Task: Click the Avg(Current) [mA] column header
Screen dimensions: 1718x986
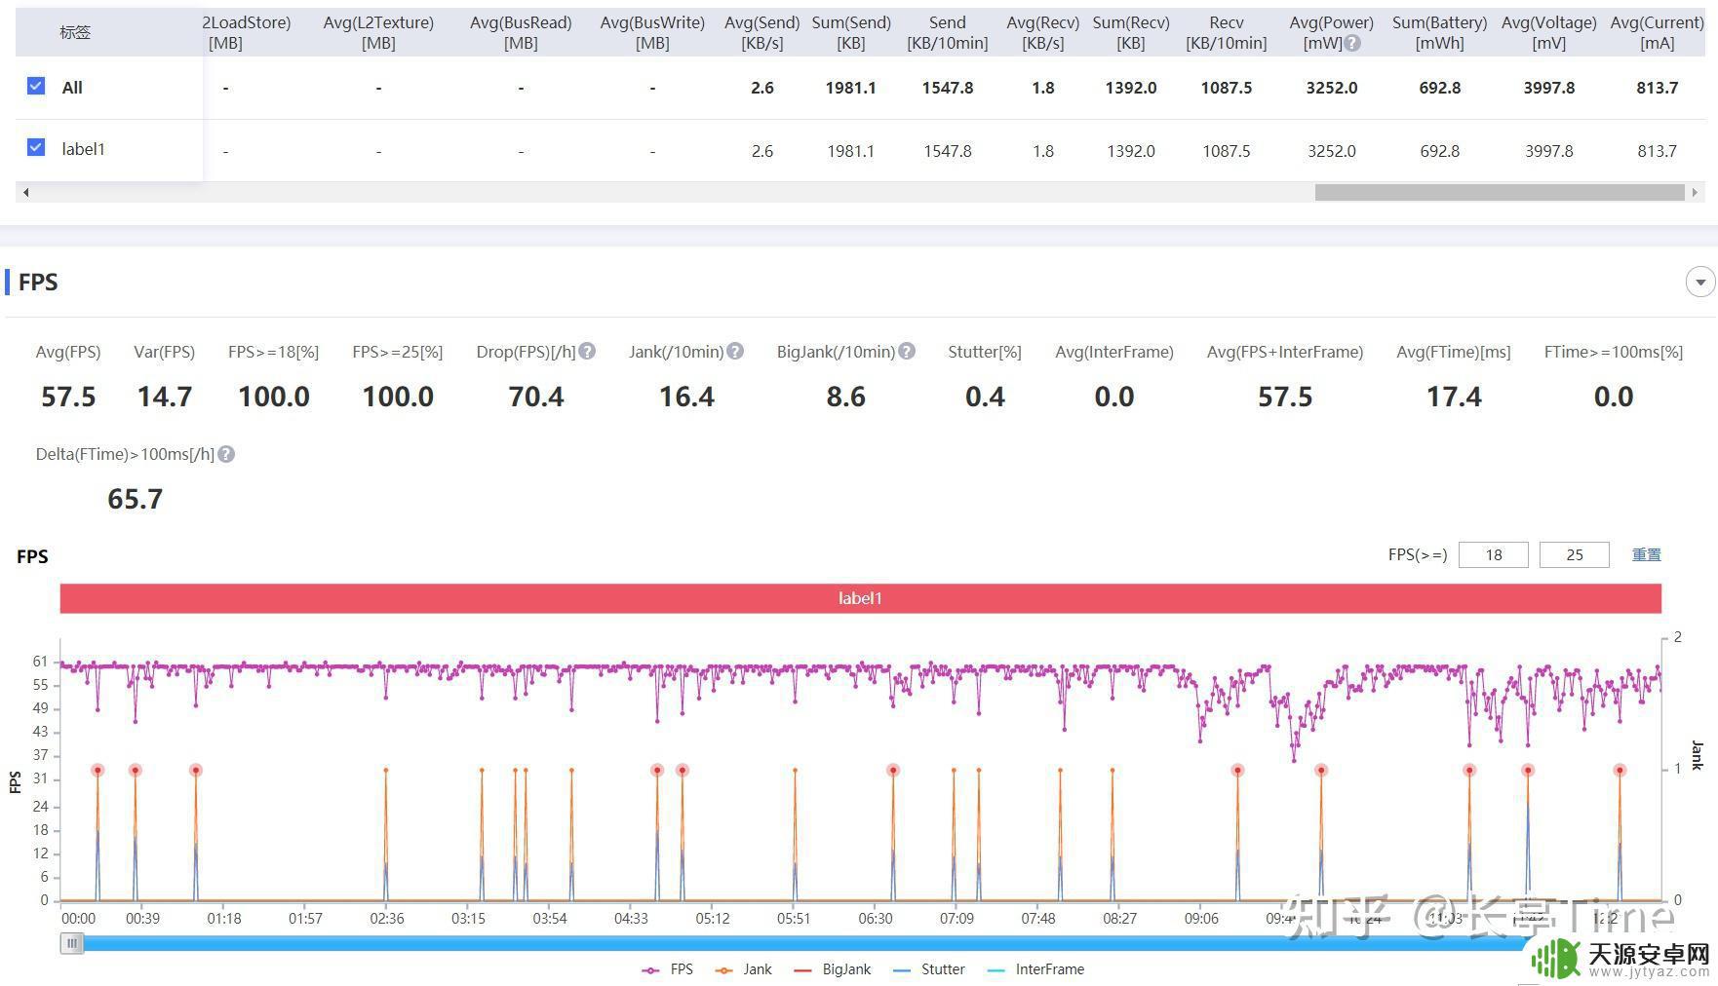Action: point(1657,32)
